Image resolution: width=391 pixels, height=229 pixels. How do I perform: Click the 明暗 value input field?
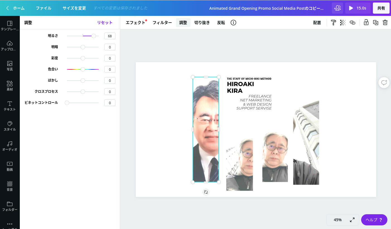coord(110,47)
